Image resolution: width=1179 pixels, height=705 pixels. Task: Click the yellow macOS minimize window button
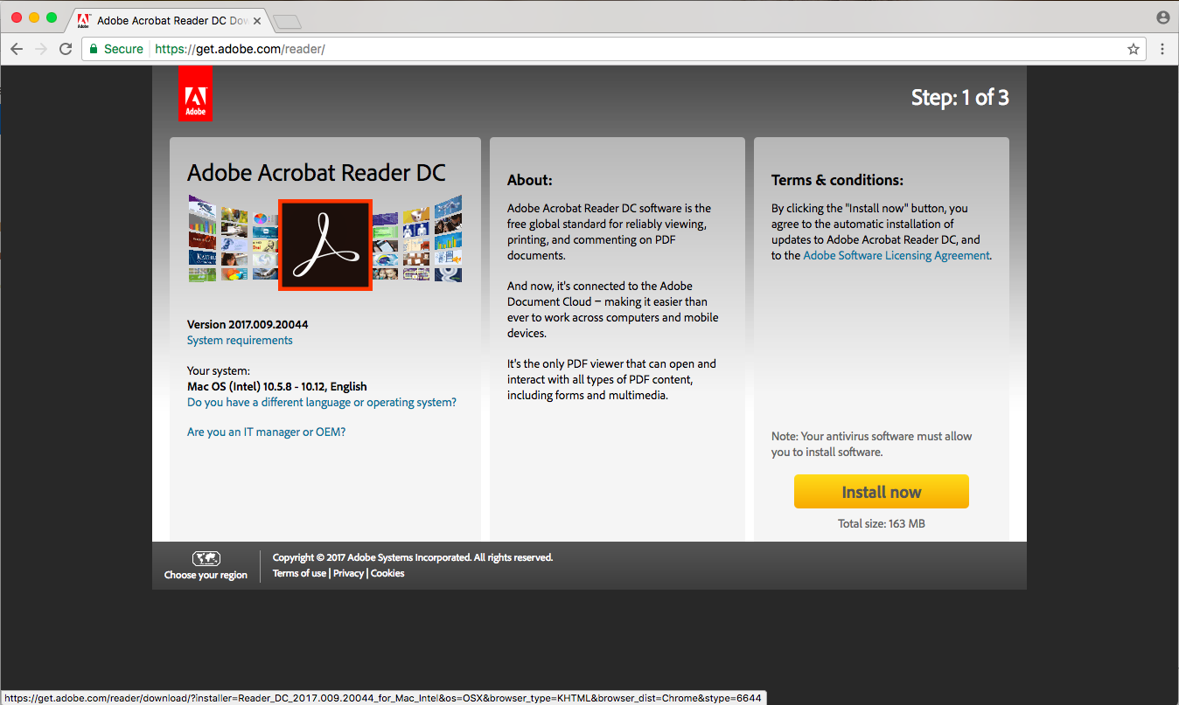(34, 17)
